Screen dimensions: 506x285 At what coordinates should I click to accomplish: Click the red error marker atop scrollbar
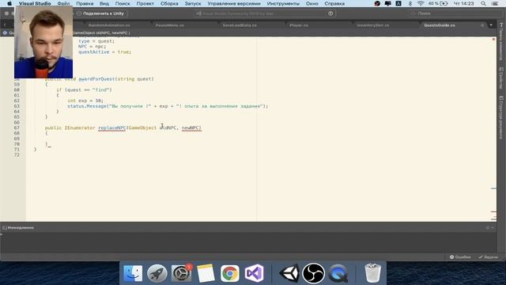[493, 39]
